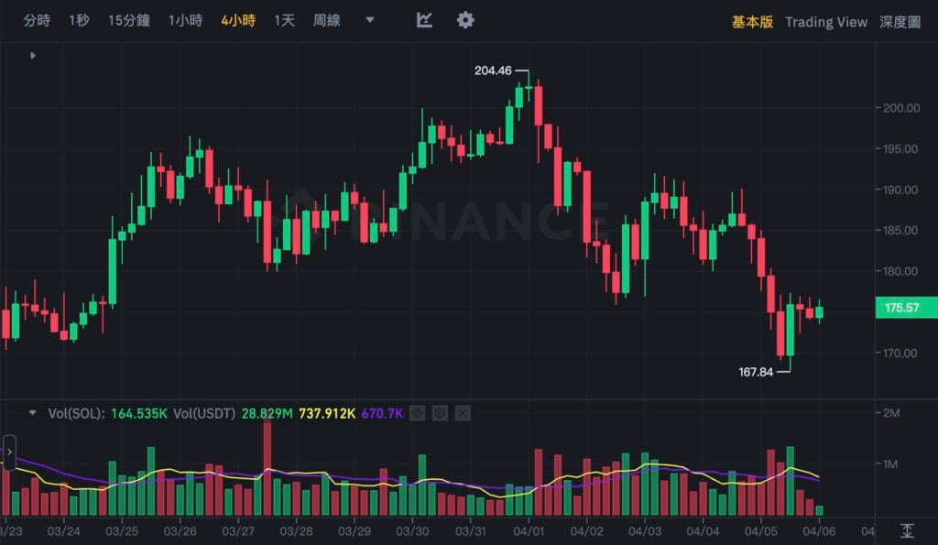The height and width of the screenshot is (545, 938).
Task: Expand the left side panel arrow
Action: (9, 452)
